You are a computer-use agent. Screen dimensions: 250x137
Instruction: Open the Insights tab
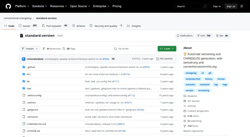coord(134,26)
